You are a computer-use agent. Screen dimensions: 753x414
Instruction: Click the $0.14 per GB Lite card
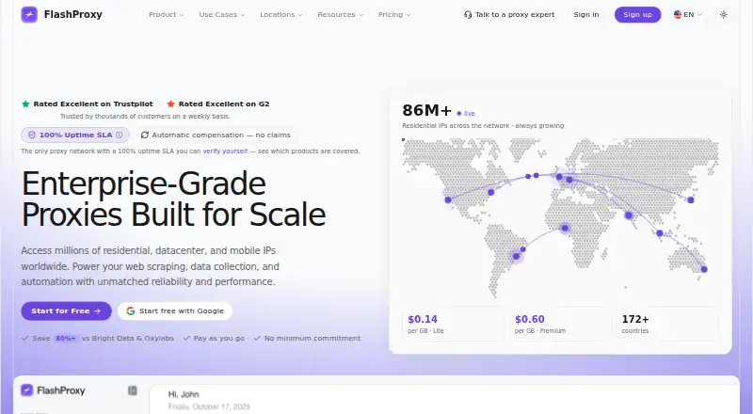454,325
